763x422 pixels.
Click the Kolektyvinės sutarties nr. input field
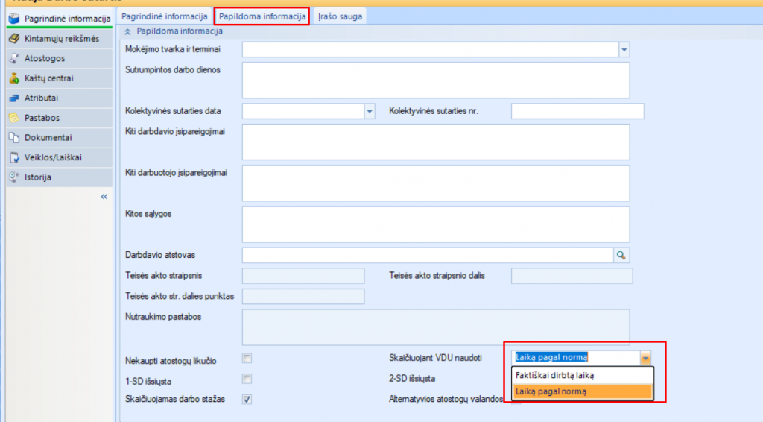click(577, 111)
